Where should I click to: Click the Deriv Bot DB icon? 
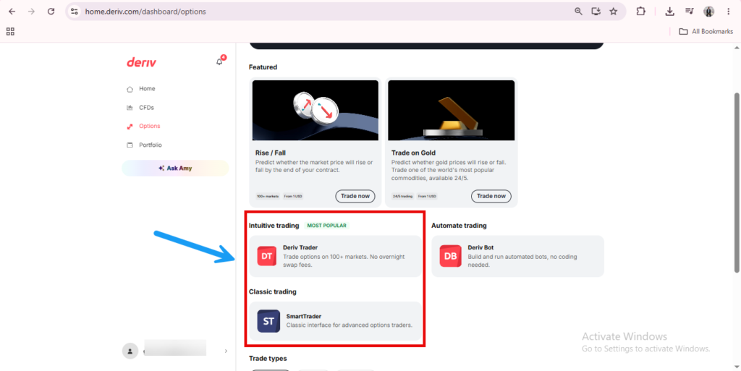coord(450,256)
